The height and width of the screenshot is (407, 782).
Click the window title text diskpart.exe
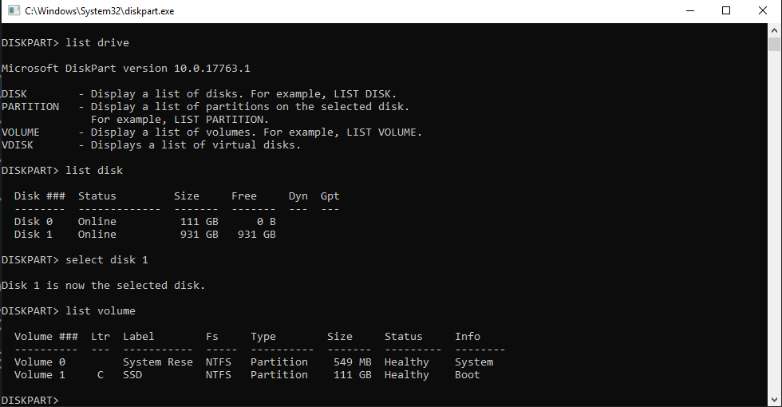tap(100, 11)
